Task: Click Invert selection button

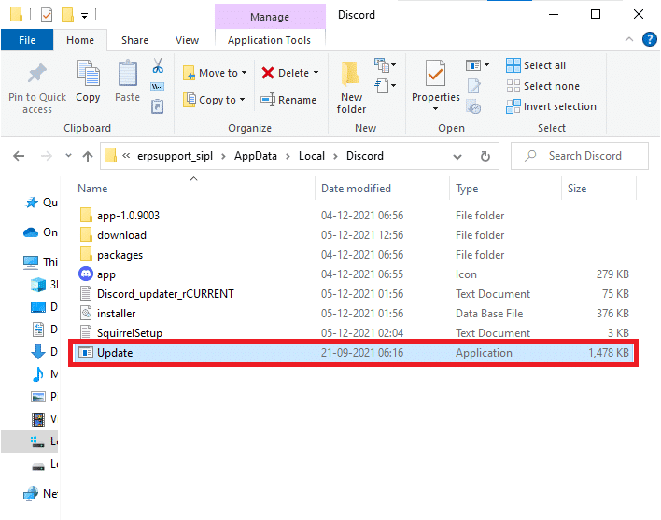Action: (x=552, y=106)
